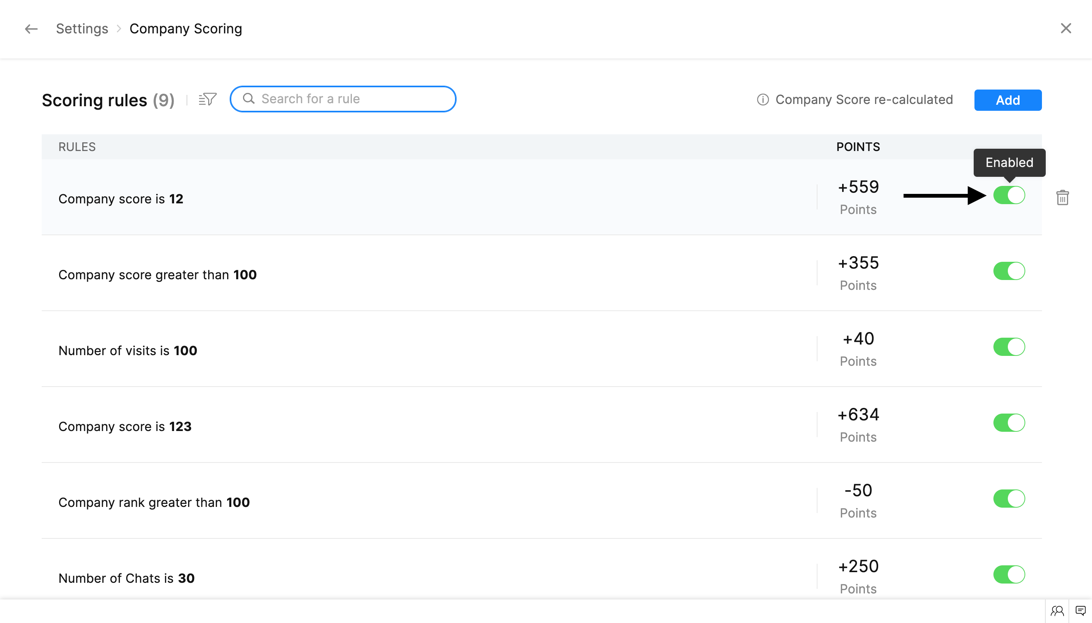This screenshot has width=1092, height=623.
Task: Open the contacts icon in bottom bar
Action: [x=1057, y=611]
